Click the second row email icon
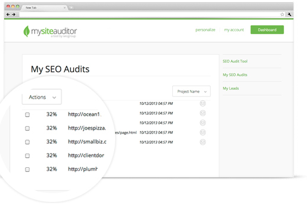Image resolution: width=307 pixels, height=215 pixels. click(203, 113)
